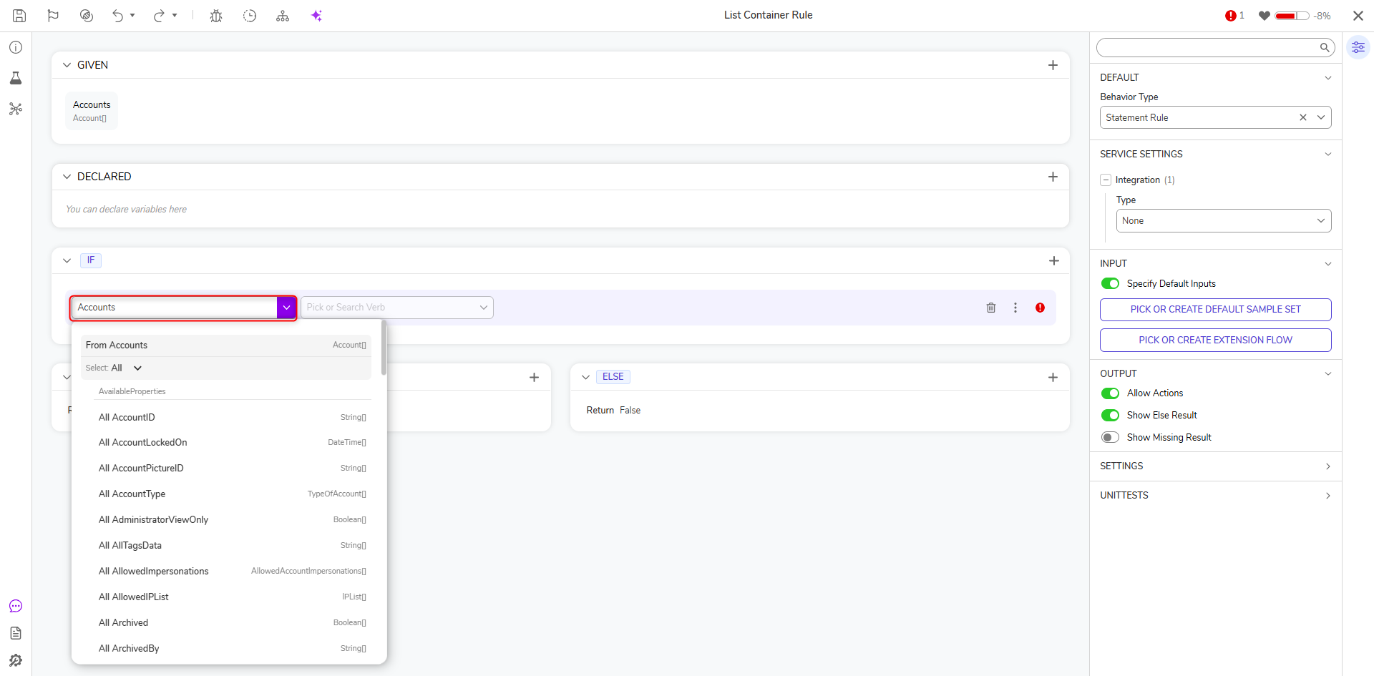
Task: Open the document icon in left sidebar
Action: [16, 633]
